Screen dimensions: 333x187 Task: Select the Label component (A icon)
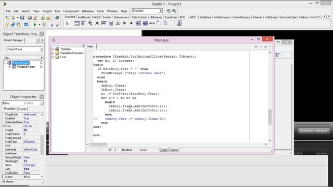(97, 23)
